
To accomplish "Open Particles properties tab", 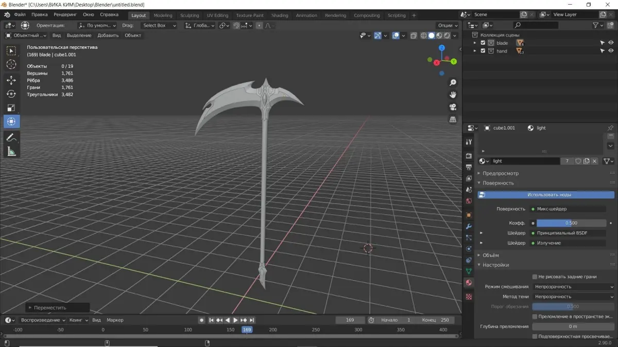I will (469, 238).
